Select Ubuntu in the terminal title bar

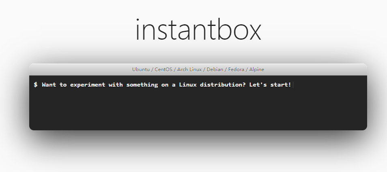pos(141,69)
